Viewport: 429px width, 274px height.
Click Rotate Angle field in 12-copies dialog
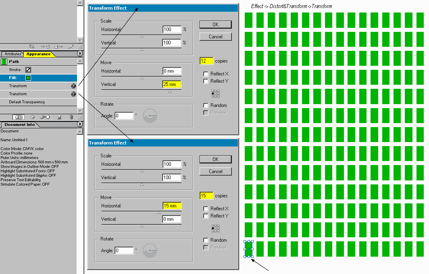click(x=124, y=116)
